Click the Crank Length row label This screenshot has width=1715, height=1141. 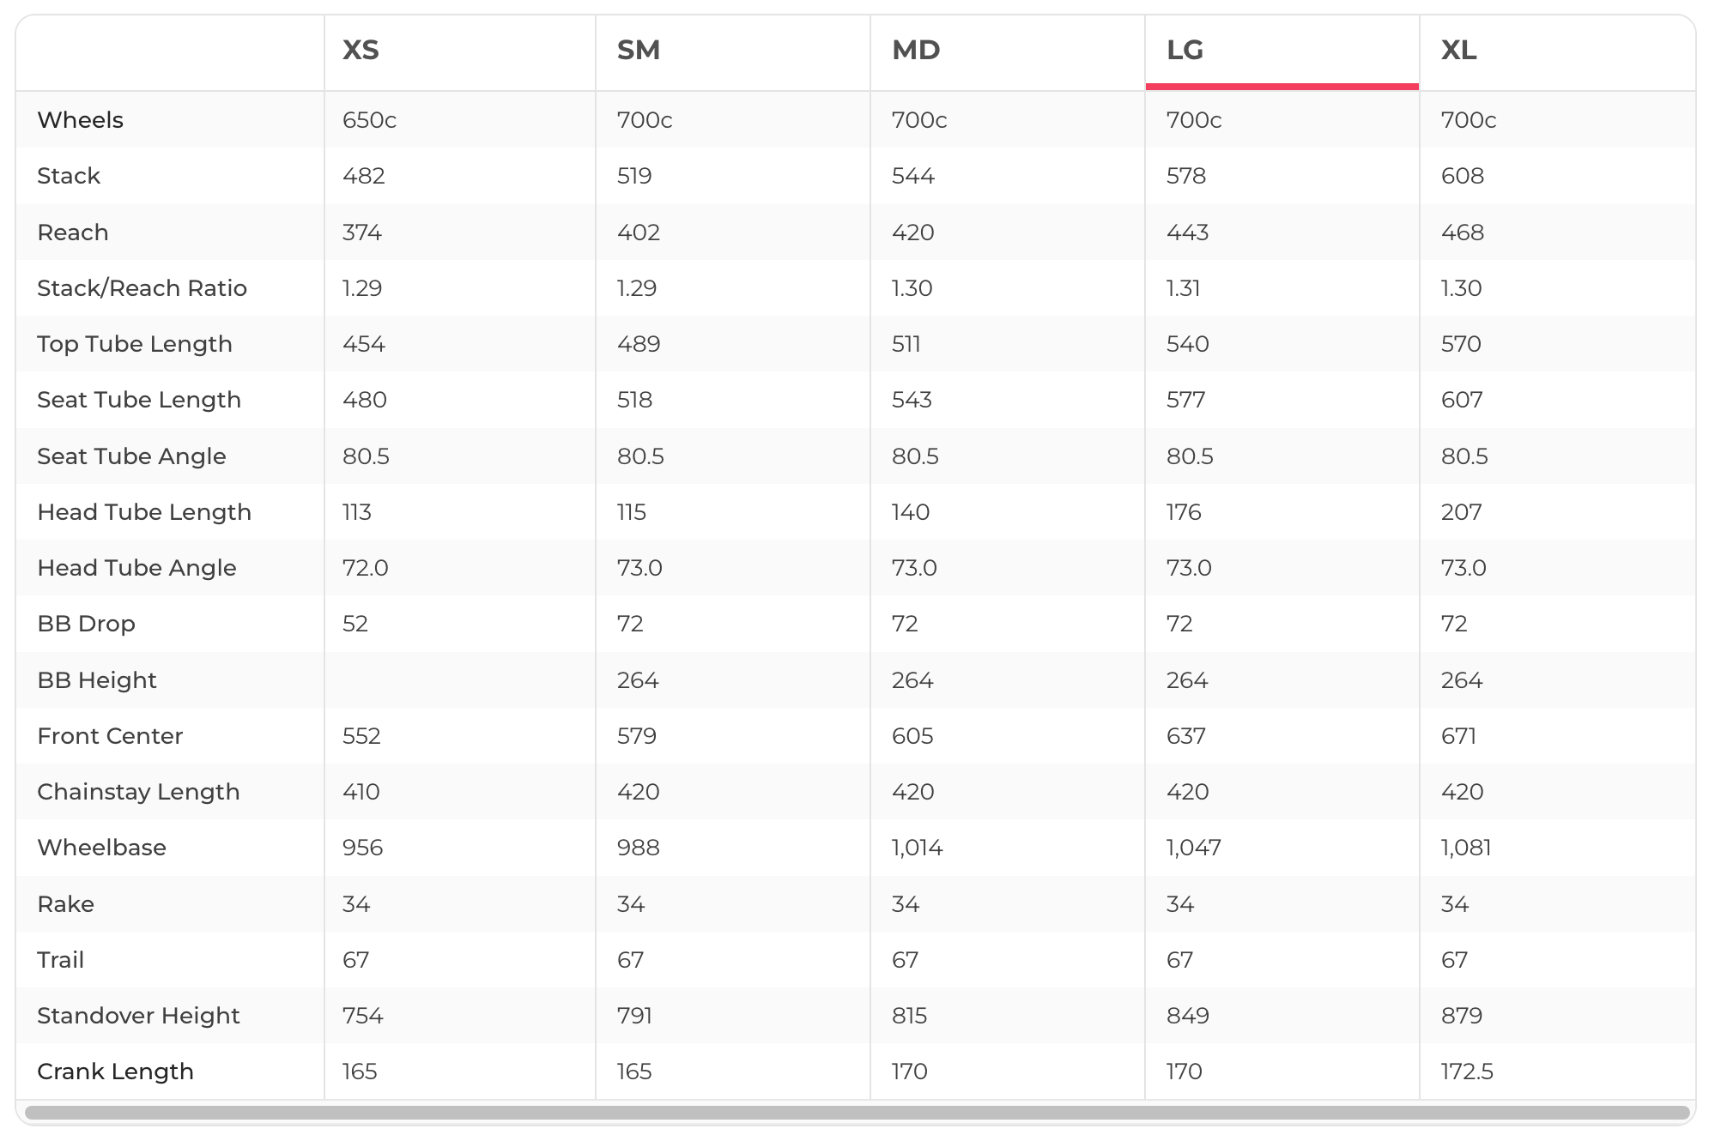pos(115,1072)
